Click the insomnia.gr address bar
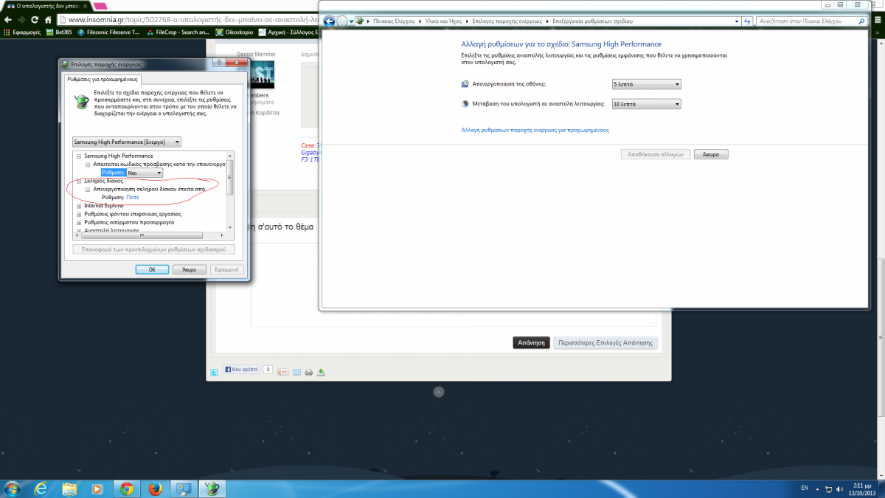The height and width of the screenshot is (498, 885). [188, 20]
